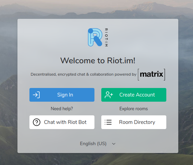Click the "Explore rooms" label

[x=133, y=109]
